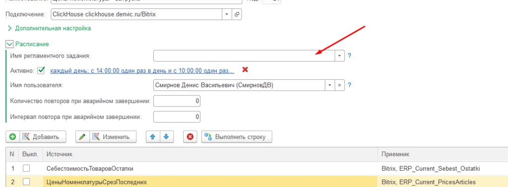Uncheck the Активно checkbox
This screenshot has width=508, height=187.
pos(41,70)
